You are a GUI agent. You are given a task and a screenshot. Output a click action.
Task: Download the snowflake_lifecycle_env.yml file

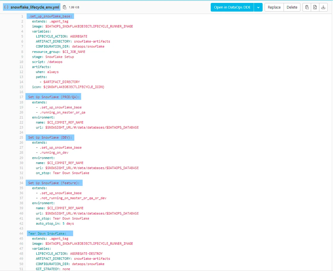323,7
